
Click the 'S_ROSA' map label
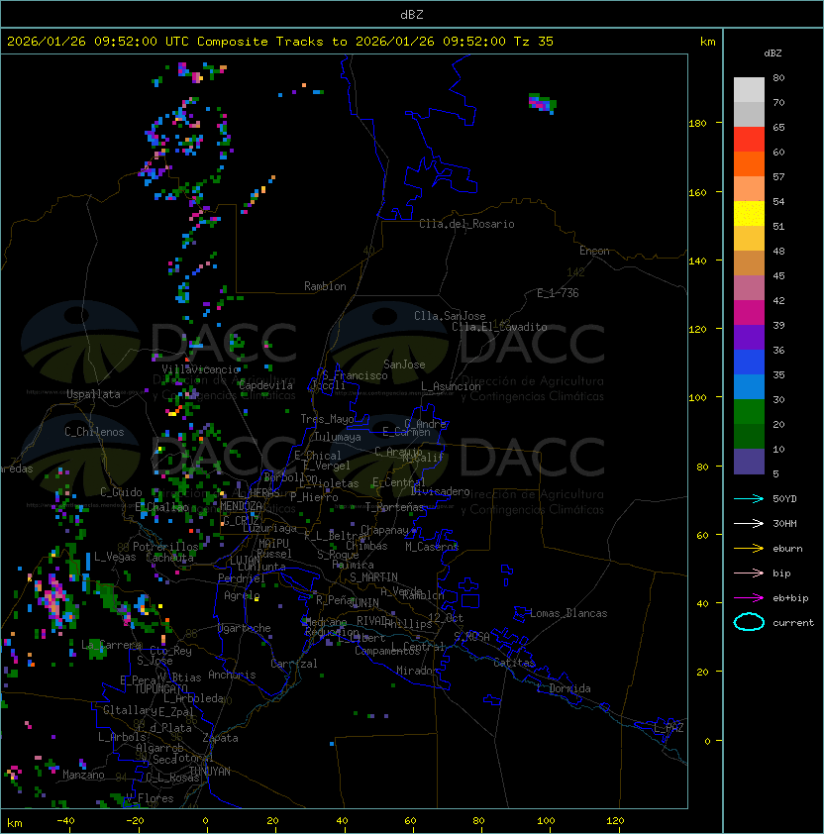tap(471, 637)
